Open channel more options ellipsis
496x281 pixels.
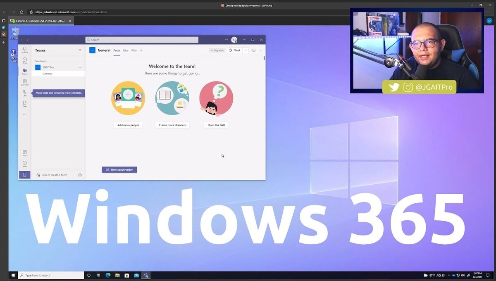coord(260,50)
